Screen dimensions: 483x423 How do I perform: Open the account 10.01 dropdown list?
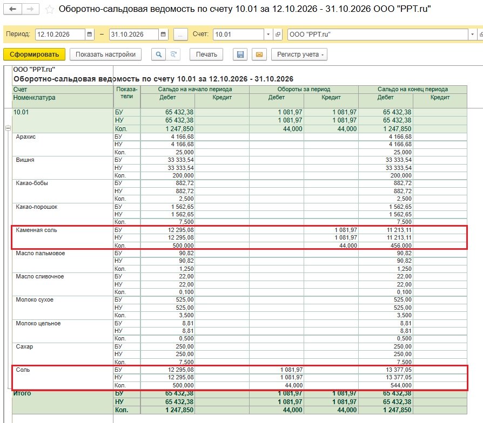(x=268, y=34)
